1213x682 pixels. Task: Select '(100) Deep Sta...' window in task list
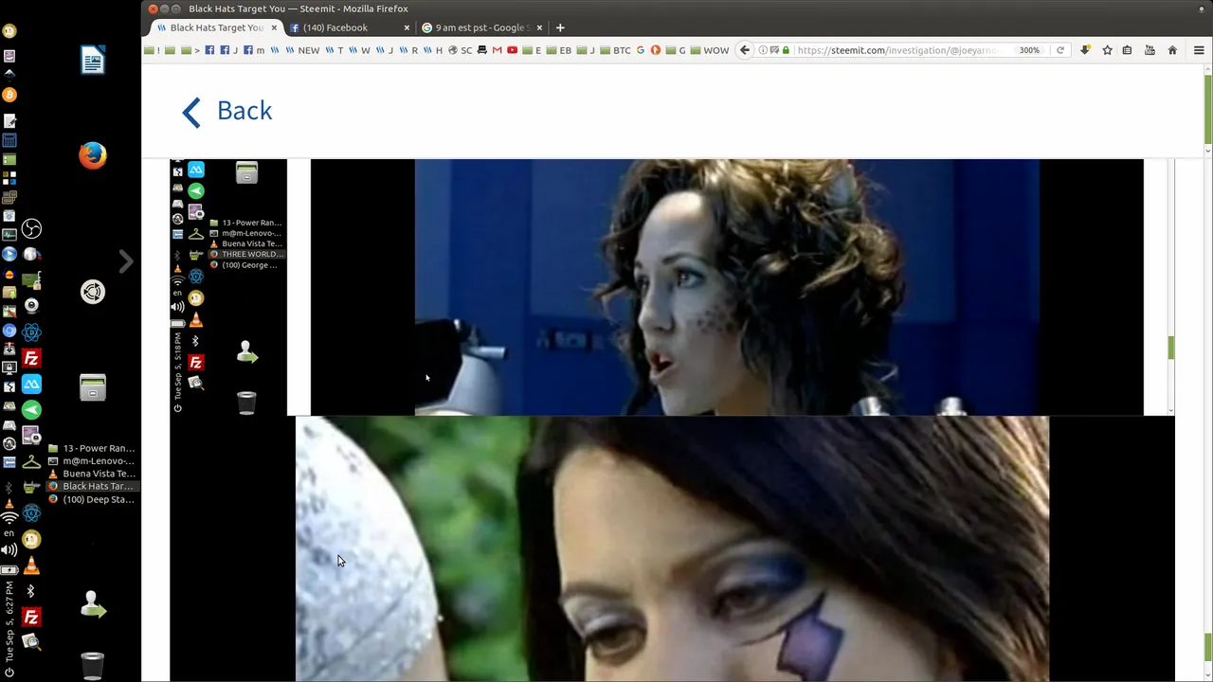91,499
